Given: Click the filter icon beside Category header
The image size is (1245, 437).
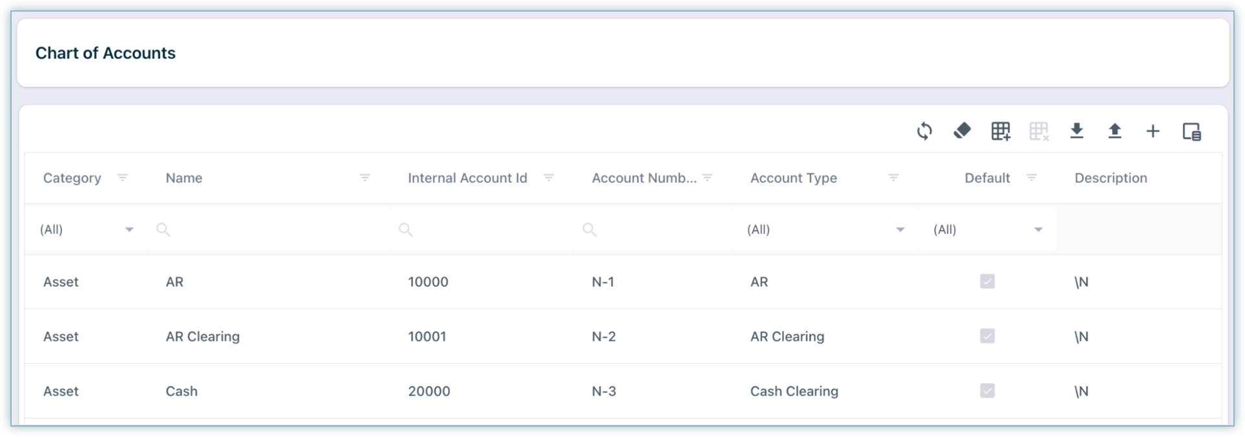Looking at the screenshot, I should pyautogui.click(x=123, y=178).
